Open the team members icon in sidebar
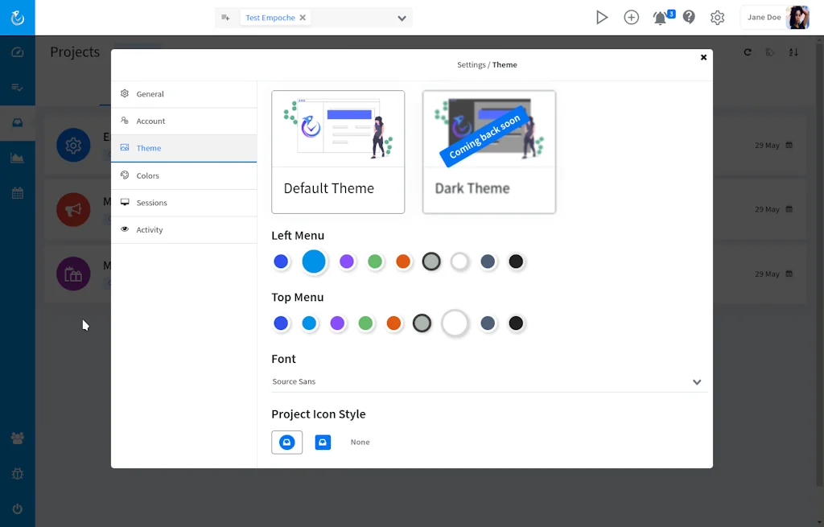This screenshot has width=824, height=527. [17, 438]
